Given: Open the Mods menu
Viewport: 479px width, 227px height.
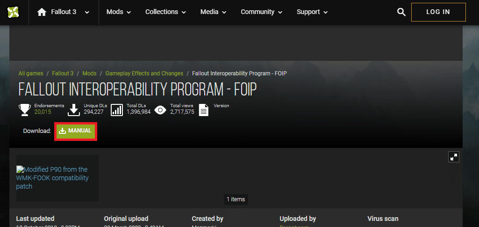Looking at the screenshot, I should 119,12.
